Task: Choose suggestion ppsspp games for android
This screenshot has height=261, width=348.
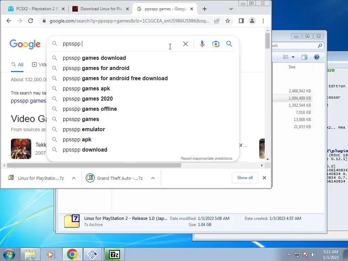Action: tap(143, 68)
